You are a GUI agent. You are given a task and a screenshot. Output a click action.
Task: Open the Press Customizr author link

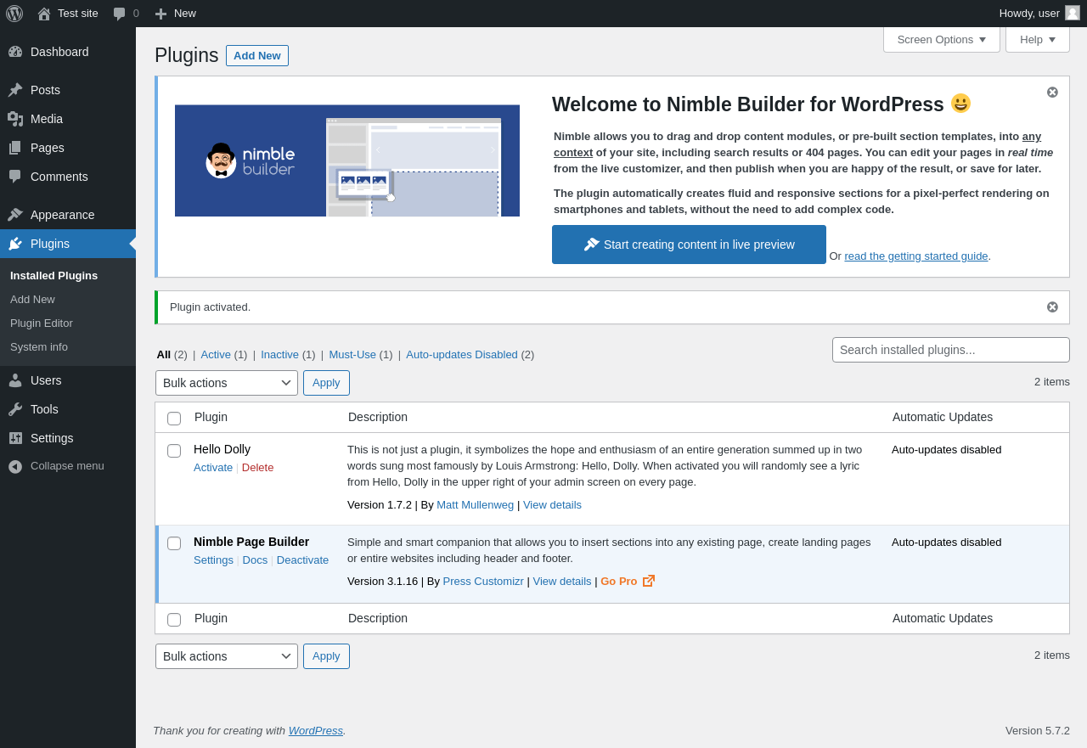point(483,581)
